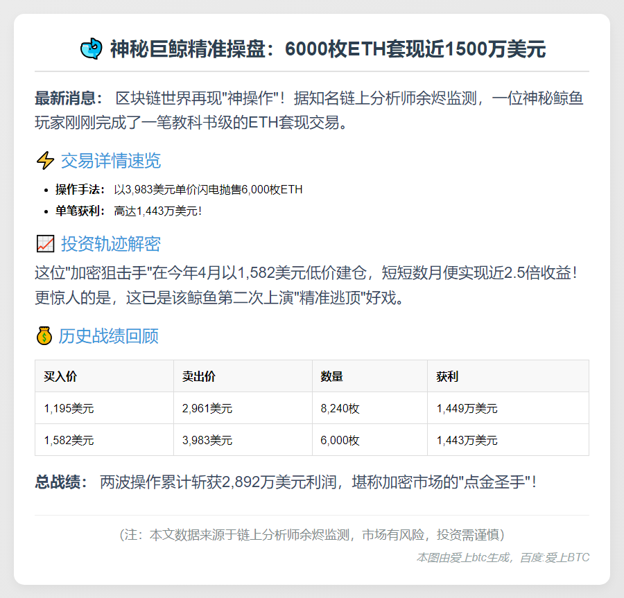Image resolution: width=624 pixels, height=598 pixels.
Task: Click the paragraph line 这位"加密狙击手"在今年4月
Action: [306, 273]
